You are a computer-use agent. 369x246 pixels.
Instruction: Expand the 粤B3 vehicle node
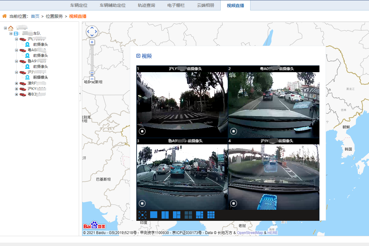pos(17,94)
